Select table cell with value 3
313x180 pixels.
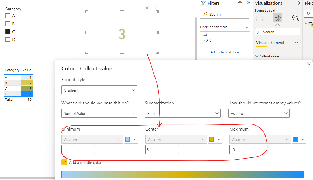click(x=27, y=88)
